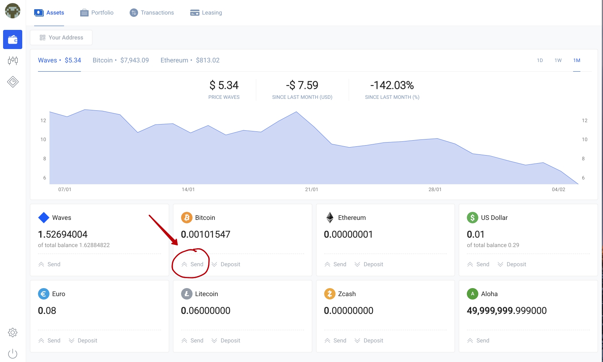The image size is (603, 362).
Task: Click the Aloha balance 49,999,999.999000
Action: click(507, 311)
